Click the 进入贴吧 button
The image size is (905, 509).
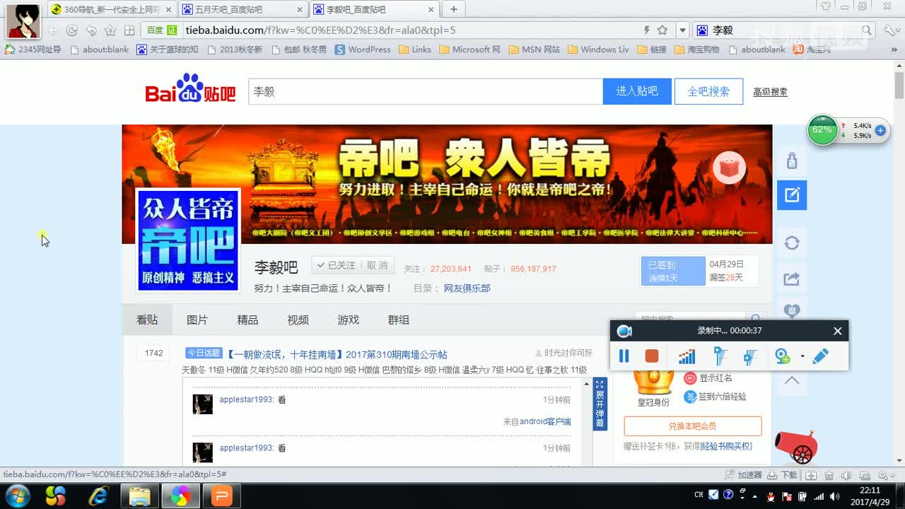[x=637, y=91]
